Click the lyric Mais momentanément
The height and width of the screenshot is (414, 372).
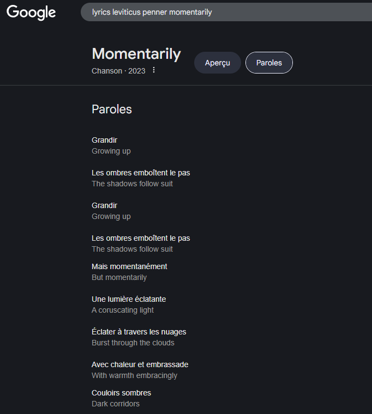tap(129, 266)
